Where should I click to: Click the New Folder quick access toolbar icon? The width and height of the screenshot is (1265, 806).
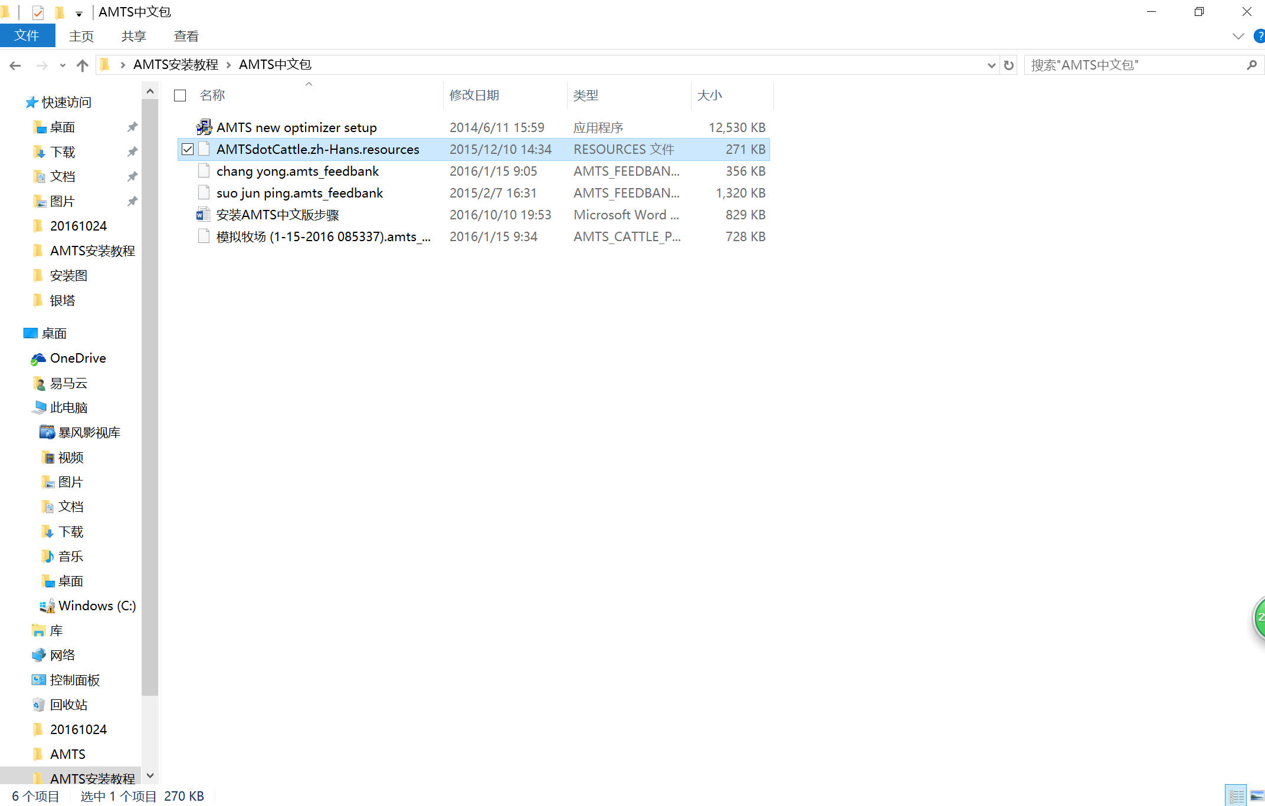click(59, 12)
